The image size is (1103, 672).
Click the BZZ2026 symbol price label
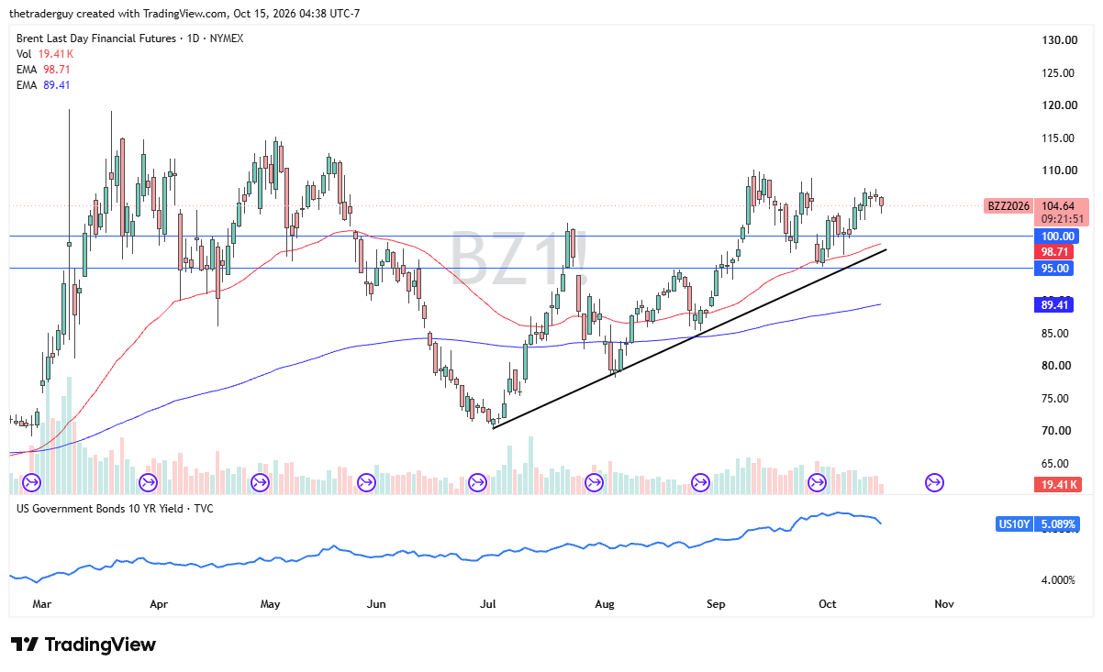pos(1008,206)
